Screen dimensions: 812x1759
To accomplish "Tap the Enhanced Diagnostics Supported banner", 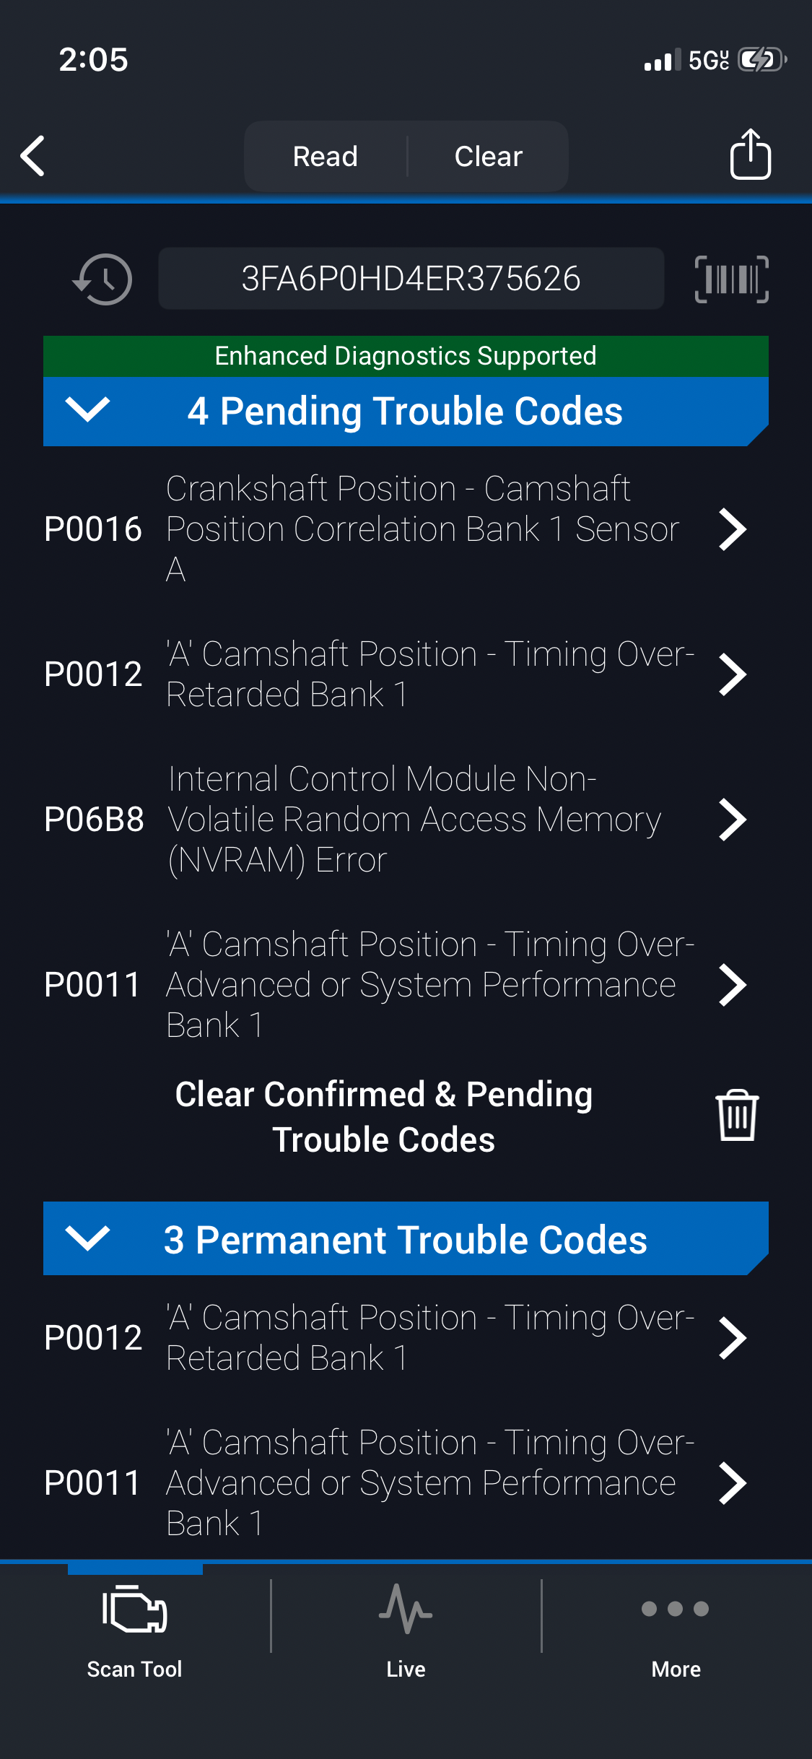I will 406,356.
